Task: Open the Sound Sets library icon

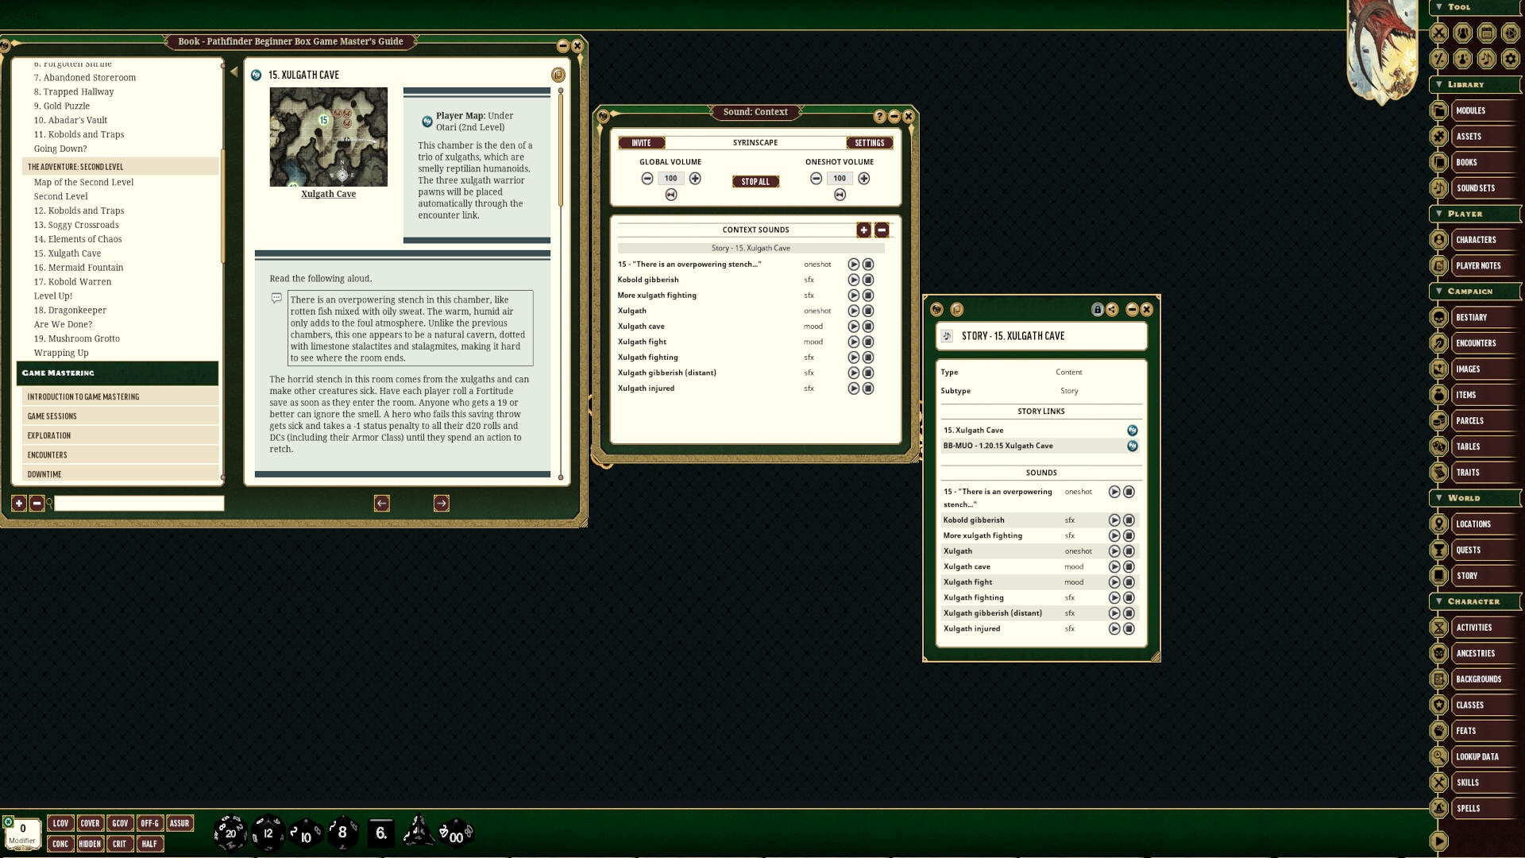Action: point(1441,188)
